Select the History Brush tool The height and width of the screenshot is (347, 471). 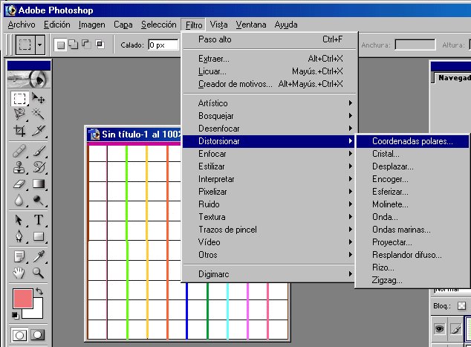pos(39,167)
